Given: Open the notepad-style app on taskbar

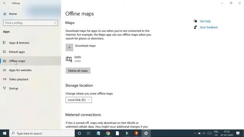Looking at the screenshot, I should (98, 133).
